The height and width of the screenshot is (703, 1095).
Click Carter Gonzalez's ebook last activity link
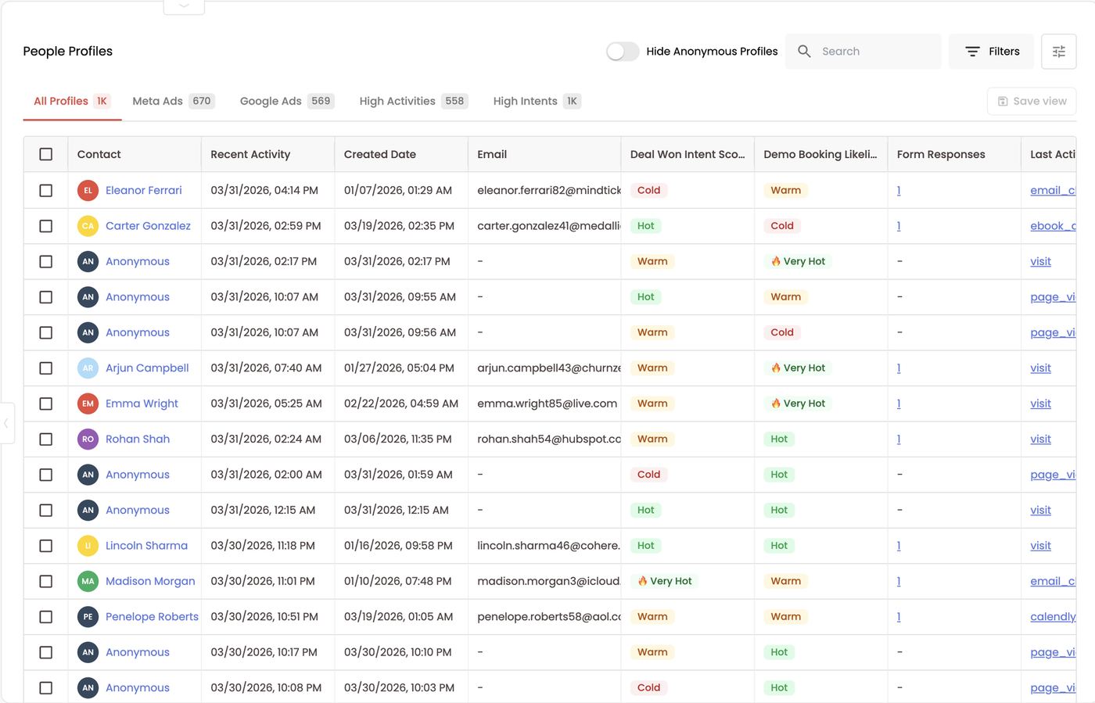(1053, 226)
